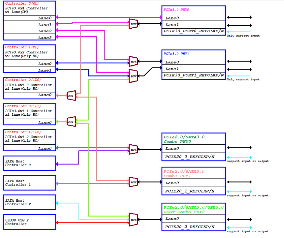The height and width of the screenshot is (238, 284).
Task: Click the MUX feeding HOST Combo PHY2
Action: click(133, 219)
